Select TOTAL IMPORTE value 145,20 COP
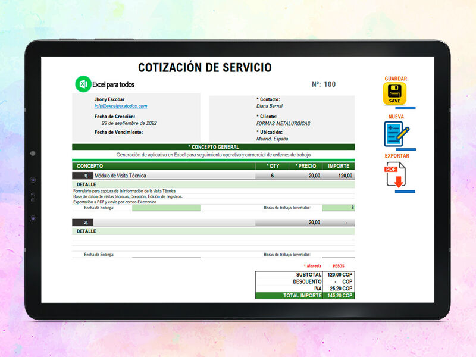This screenshot has height=357, width=476. [x=339, y=295]
